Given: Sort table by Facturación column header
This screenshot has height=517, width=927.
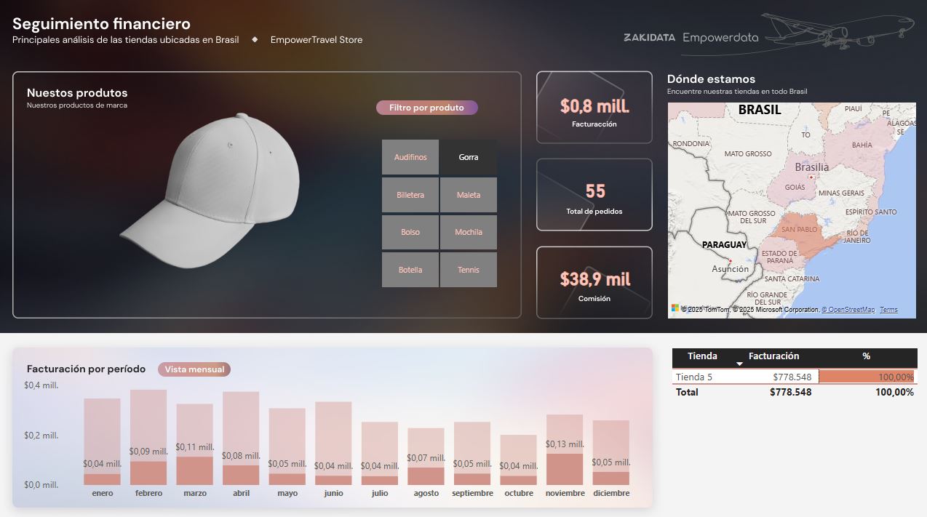Looking at the screenshot, I should tap(773, 356).
